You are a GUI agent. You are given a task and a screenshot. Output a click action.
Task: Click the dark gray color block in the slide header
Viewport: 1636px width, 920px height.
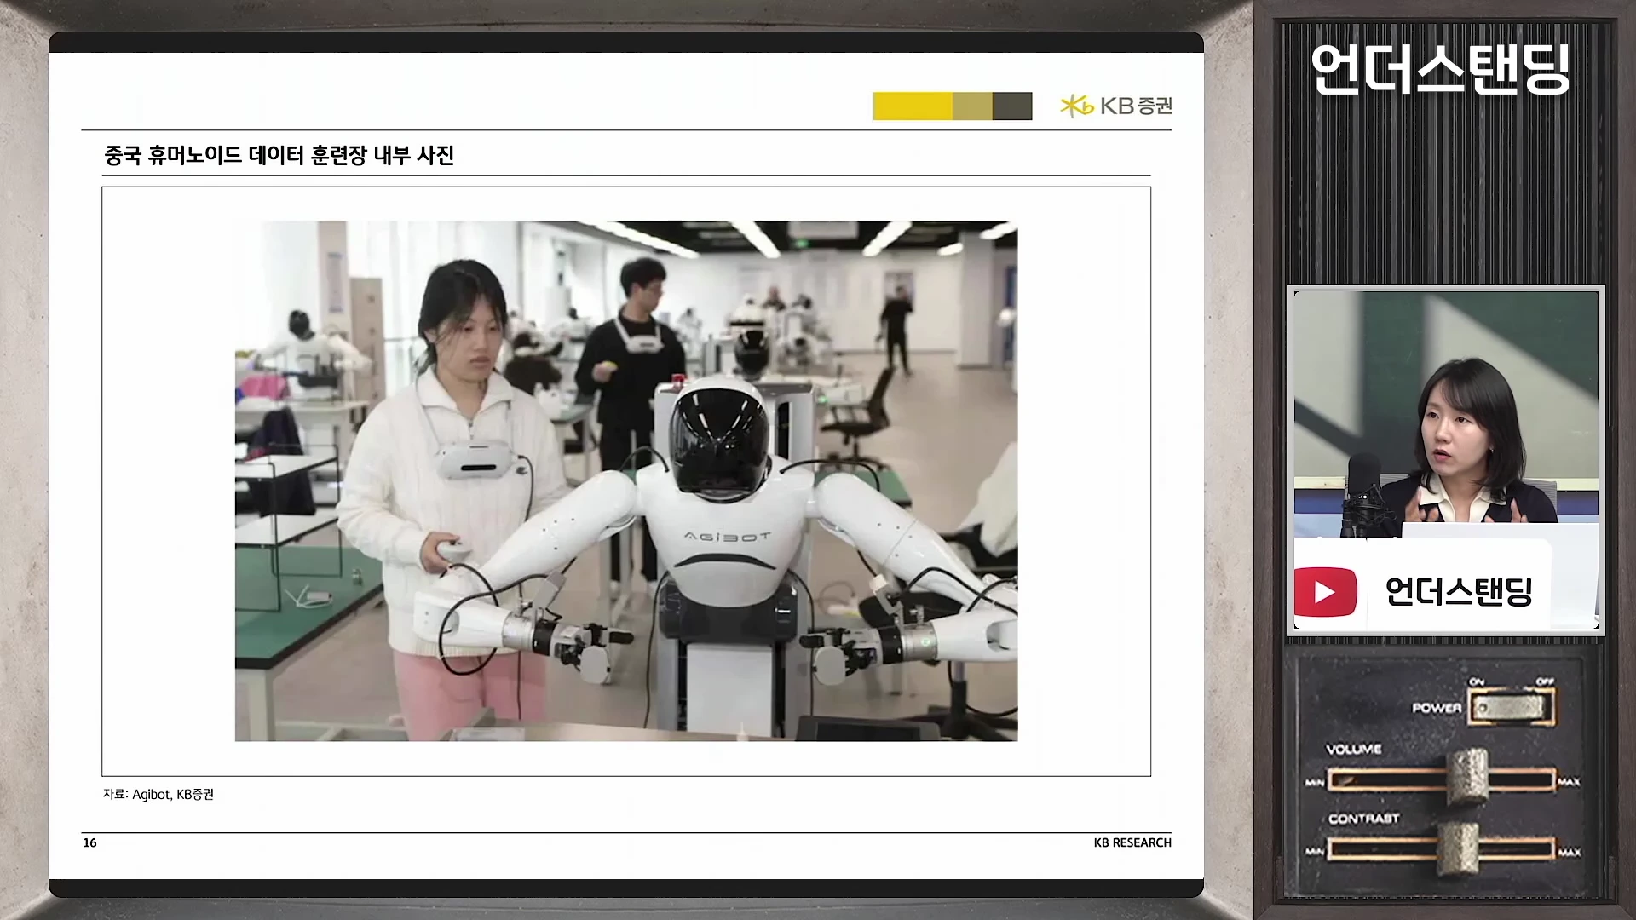[x=1012, y=106]
